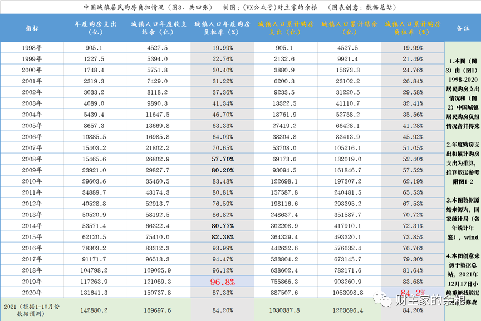Click the 2000年 row label
Viewport: 481px width, 321px height.
coord(32,70)
